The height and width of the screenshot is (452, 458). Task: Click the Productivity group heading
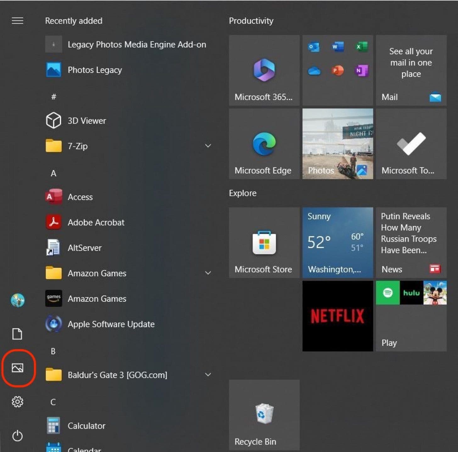click(x=251, y=21)
